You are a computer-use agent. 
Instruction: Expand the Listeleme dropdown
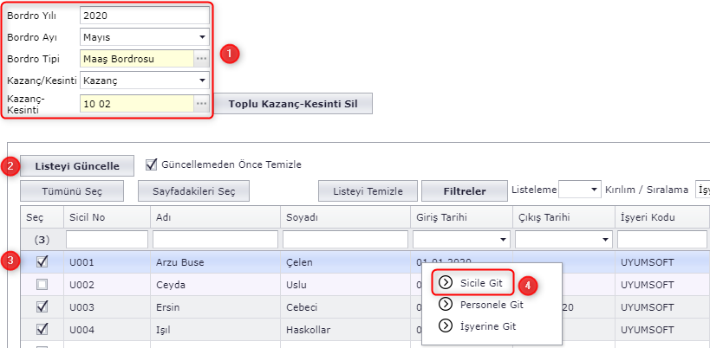coord(594,190)
